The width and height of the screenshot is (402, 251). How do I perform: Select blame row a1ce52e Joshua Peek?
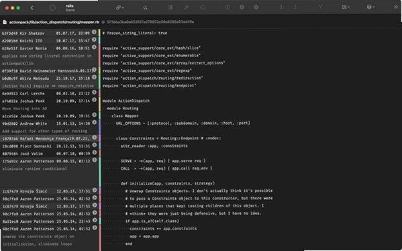(49, 116)
